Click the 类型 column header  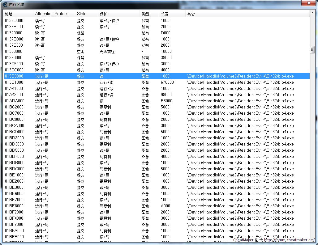point(149,14)
